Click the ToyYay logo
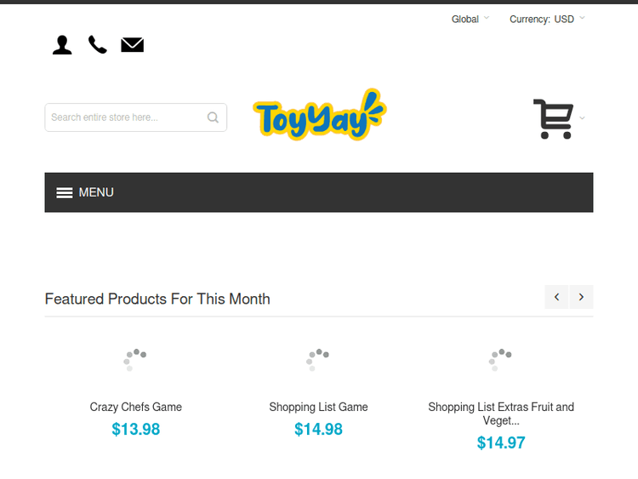638x479 pixels. pyautogui.click(x=319, y=116)
